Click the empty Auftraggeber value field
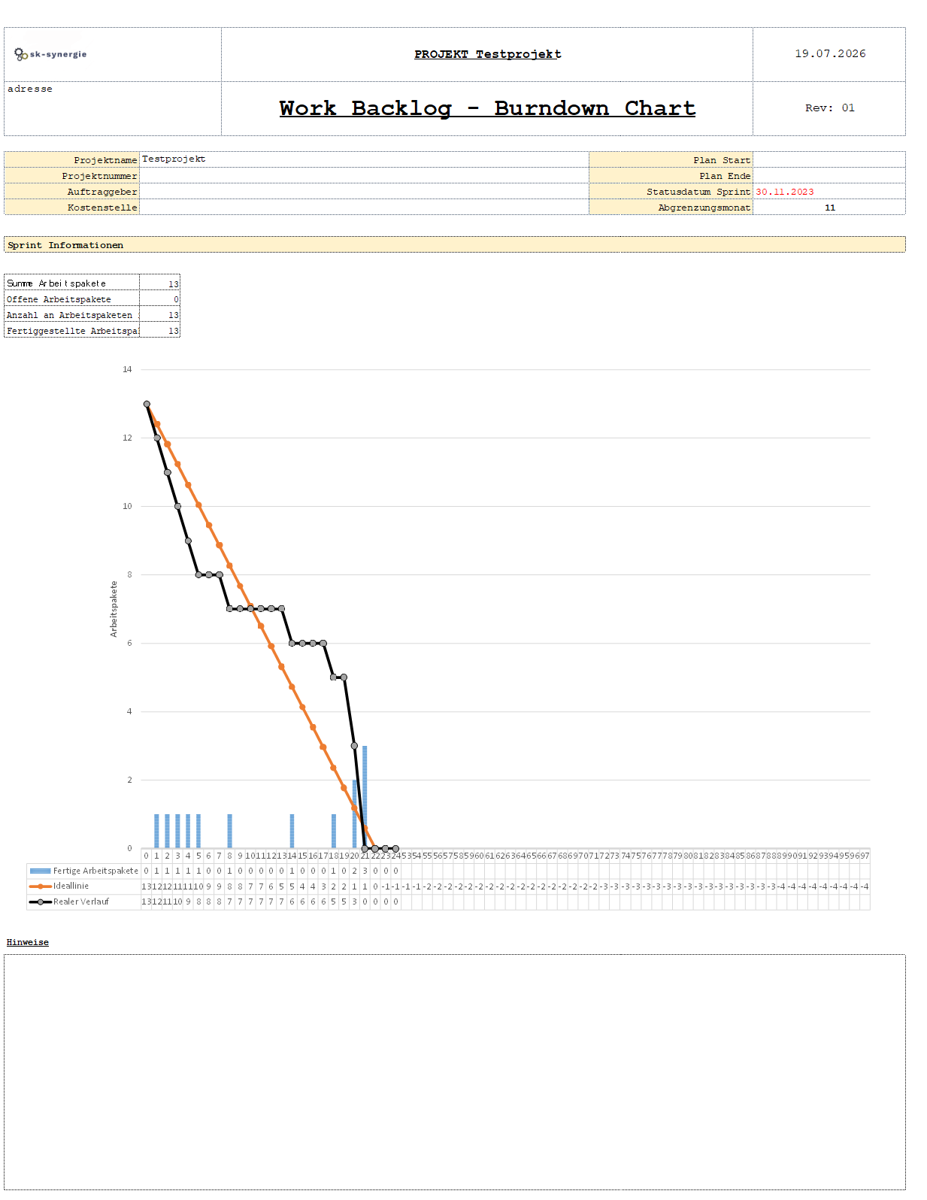This screenshot has height=1200, width=927. click(364, 192)
